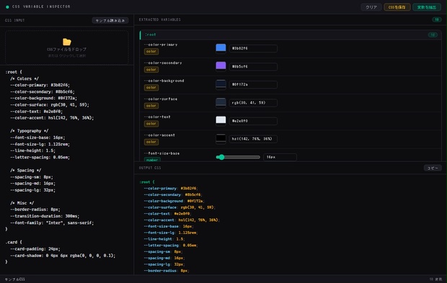Click the CSSを保存 button

(x=397, y=7)
